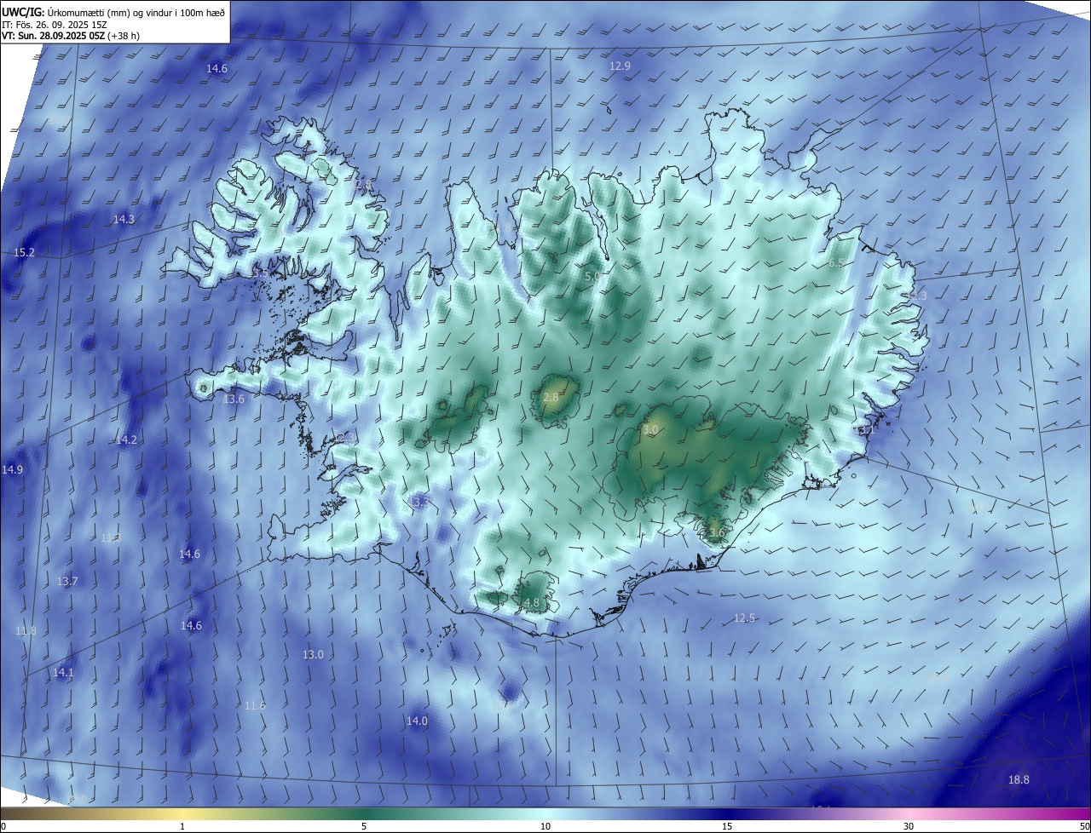Click the 1 tick on the colour scale

tap(182, 827)
